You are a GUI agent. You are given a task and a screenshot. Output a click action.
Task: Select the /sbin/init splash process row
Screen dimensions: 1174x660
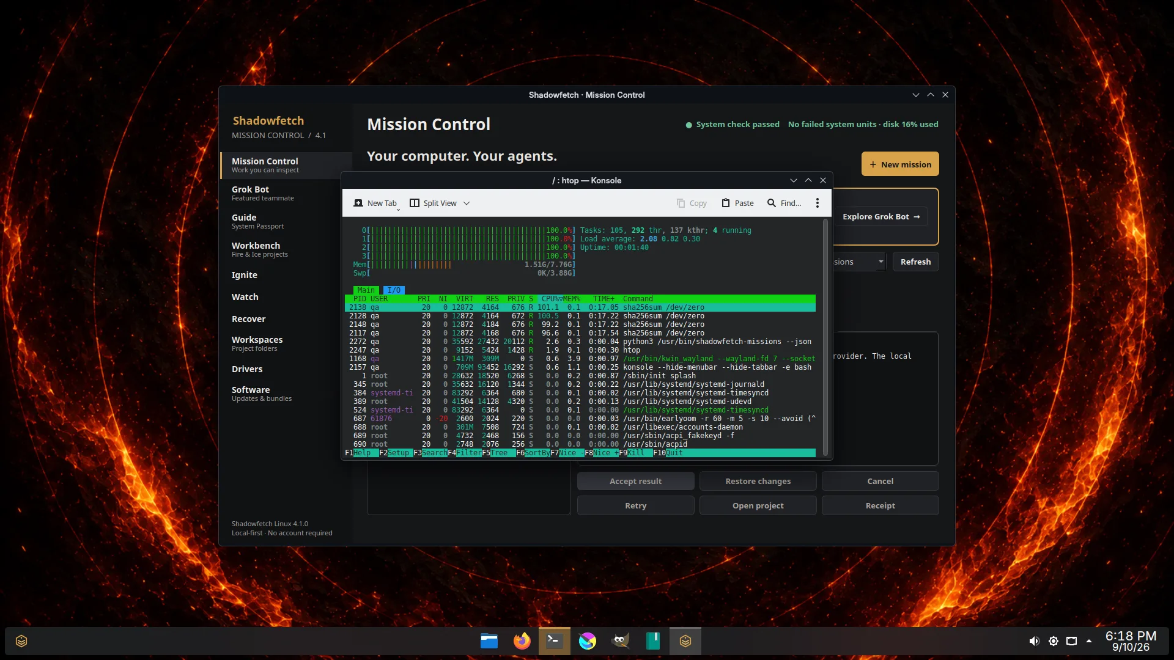pyautogui.click(x=580, y=376)
